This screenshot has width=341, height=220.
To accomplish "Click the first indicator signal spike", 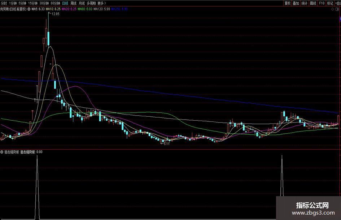I will pos(37,187).
